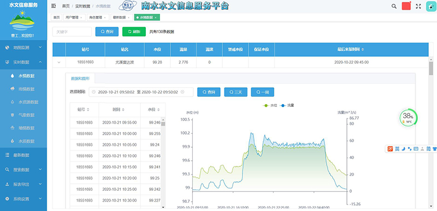Click the landscape logo in the sidebar

pos(22,20)
